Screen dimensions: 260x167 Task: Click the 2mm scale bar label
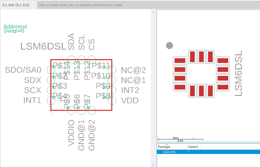175,138
